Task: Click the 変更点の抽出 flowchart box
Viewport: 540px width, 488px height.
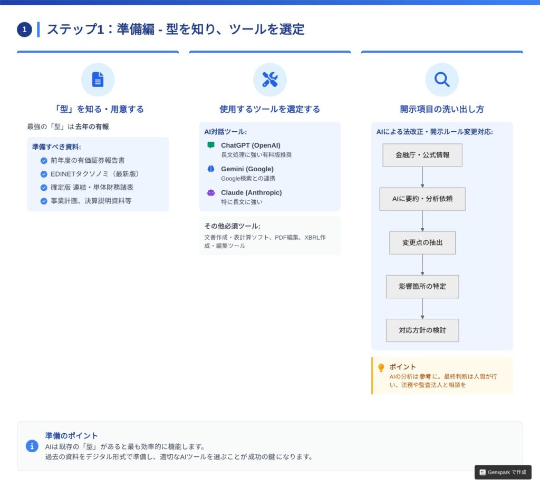Action: (x=422, y=242)
